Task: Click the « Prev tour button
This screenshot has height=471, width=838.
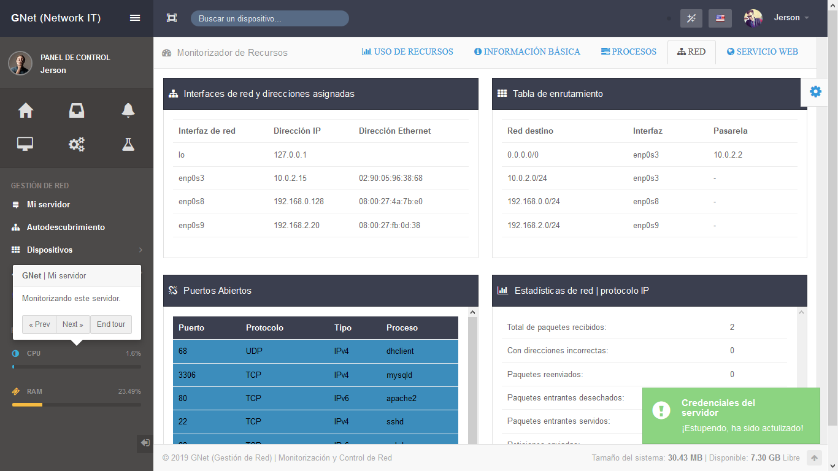Action: pos(39,324)
